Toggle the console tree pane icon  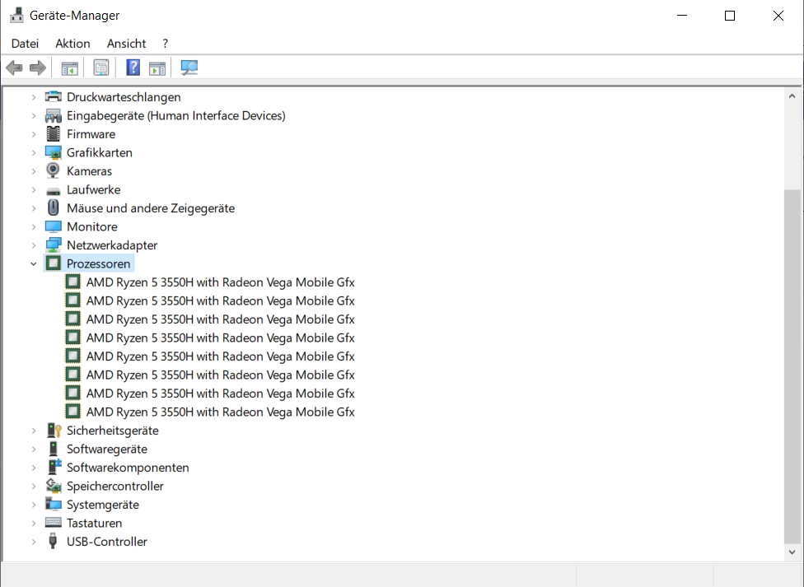pos(70,68)
